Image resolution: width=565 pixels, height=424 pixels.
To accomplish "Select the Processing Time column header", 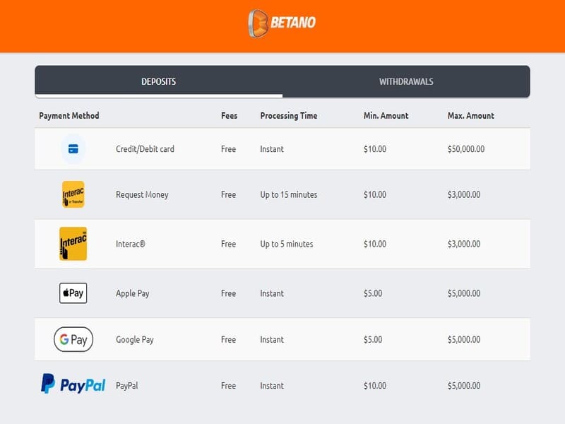I will (288, 116).
